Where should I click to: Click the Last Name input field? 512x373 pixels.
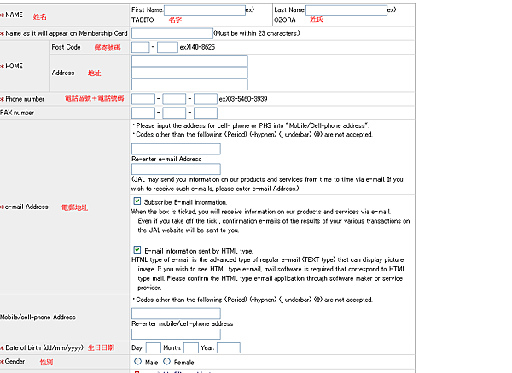[x=346, y=10]
